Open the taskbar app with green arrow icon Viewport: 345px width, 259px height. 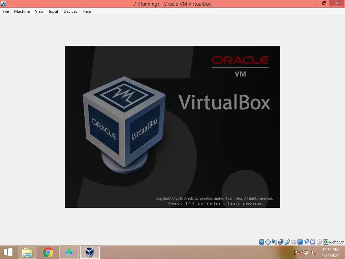69,252
